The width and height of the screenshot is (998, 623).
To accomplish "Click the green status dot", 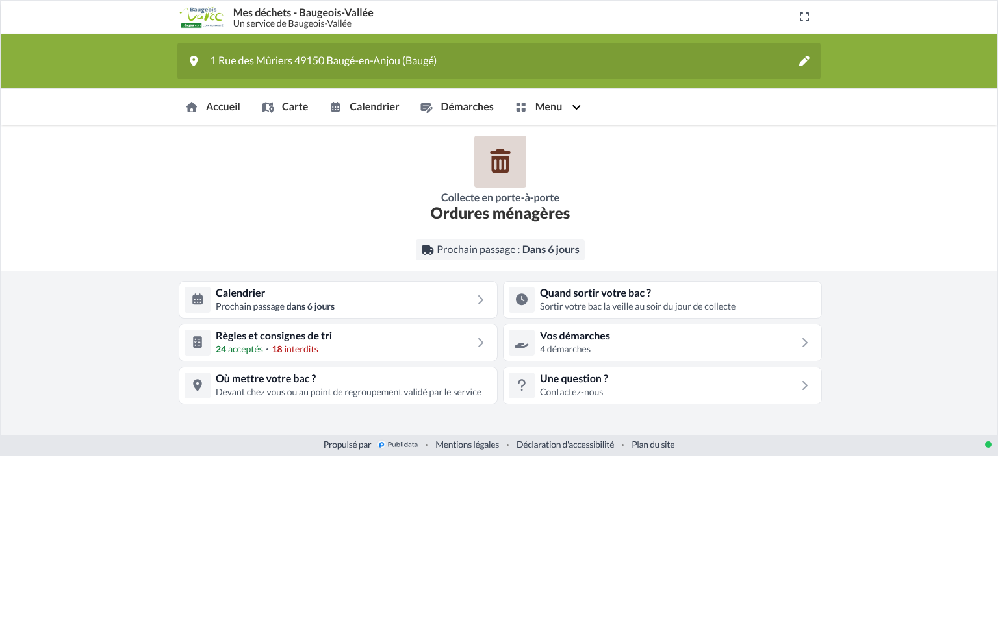I will click(988, 445).
